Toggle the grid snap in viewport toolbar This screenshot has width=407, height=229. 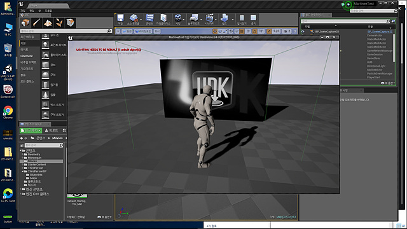(x=242, y=31)
